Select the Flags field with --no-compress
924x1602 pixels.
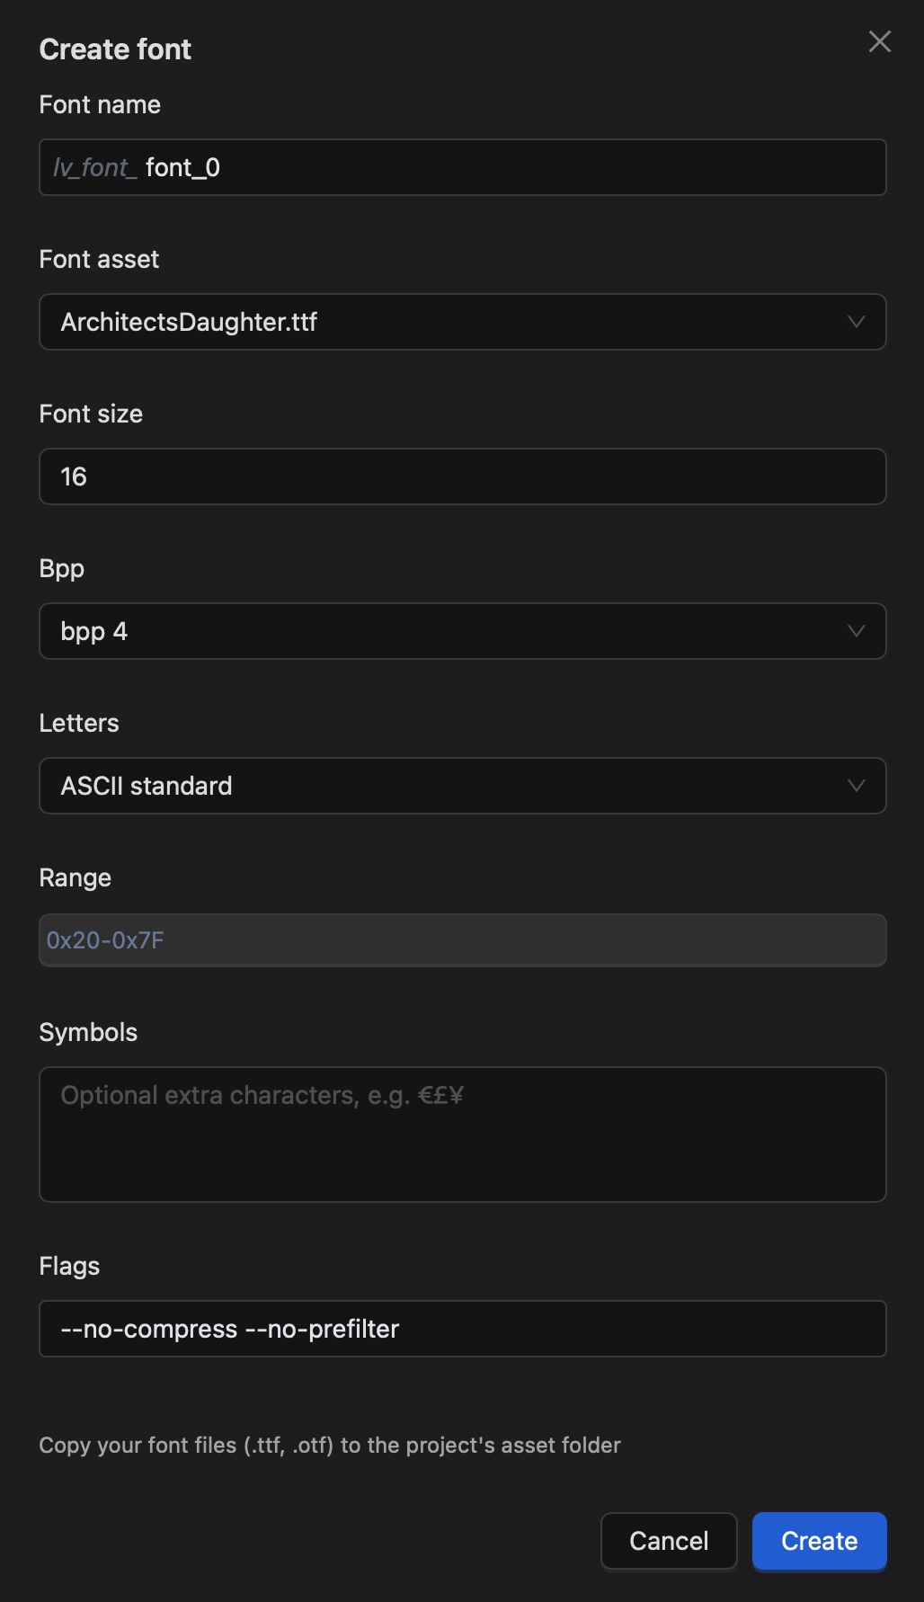462,1329
